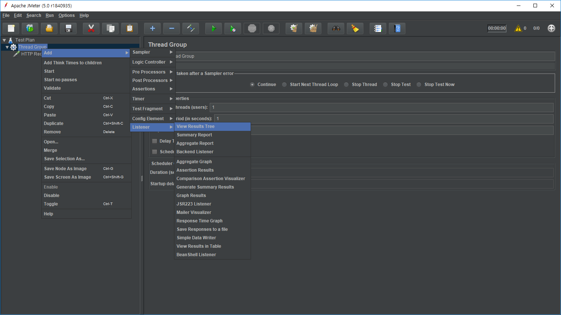The width and height of the screenshot is (561, 315).
Task: Collapse the Test Plan tree node
Action: pyautogui.click(x=4, y=40)
